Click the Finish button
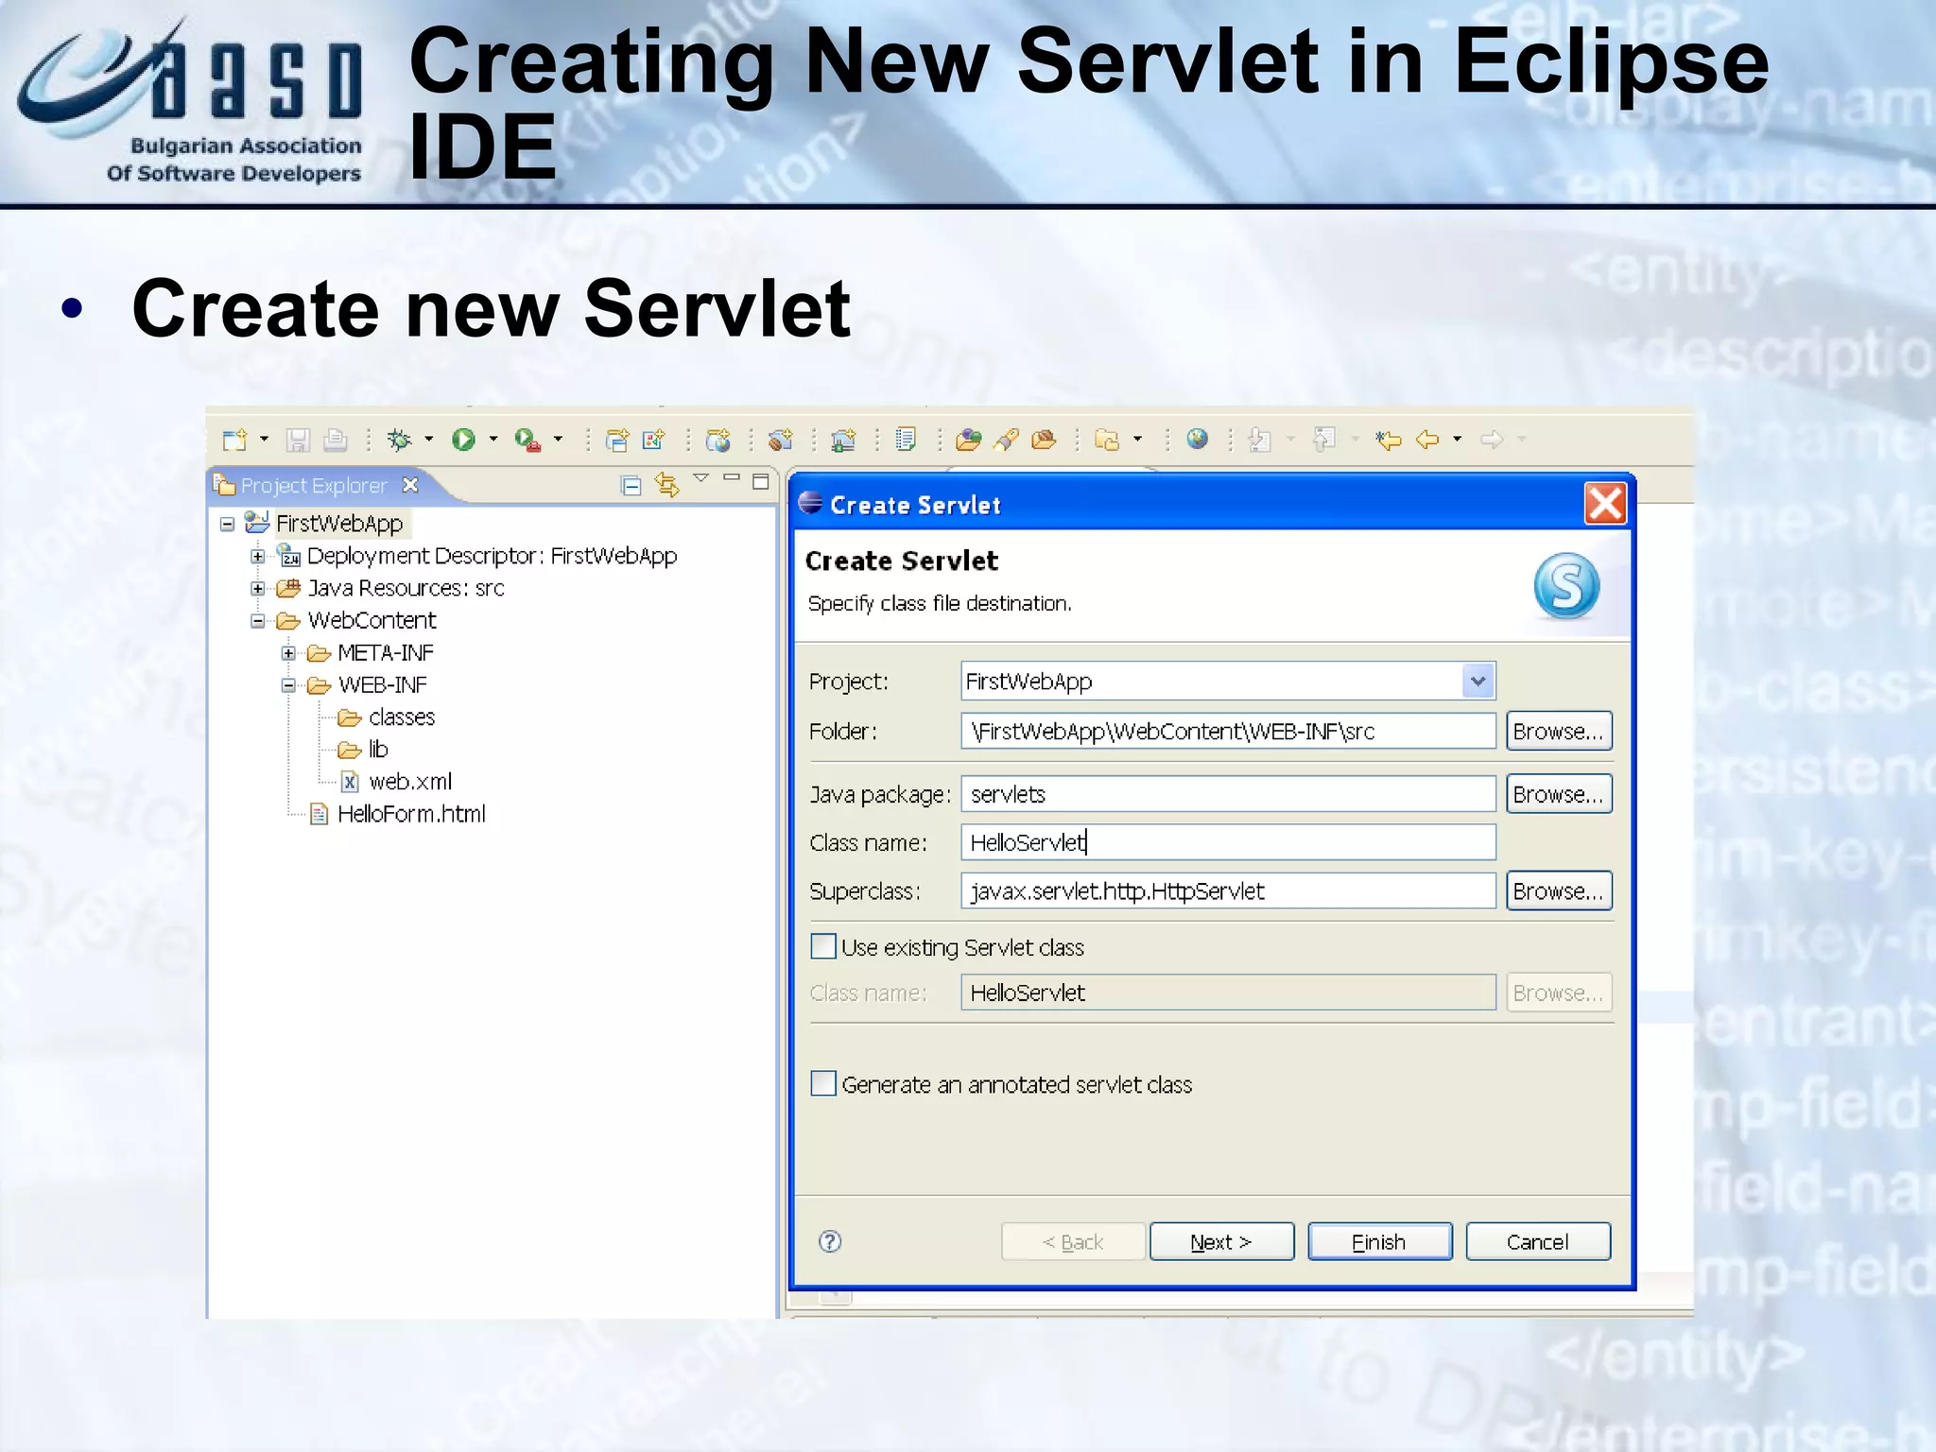The image size is (1936, 1452). (x=1379, y=1241)
